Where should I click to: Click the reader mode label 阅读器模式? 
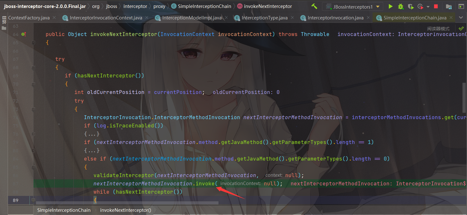pyautogui.click(x=438, y=29)
